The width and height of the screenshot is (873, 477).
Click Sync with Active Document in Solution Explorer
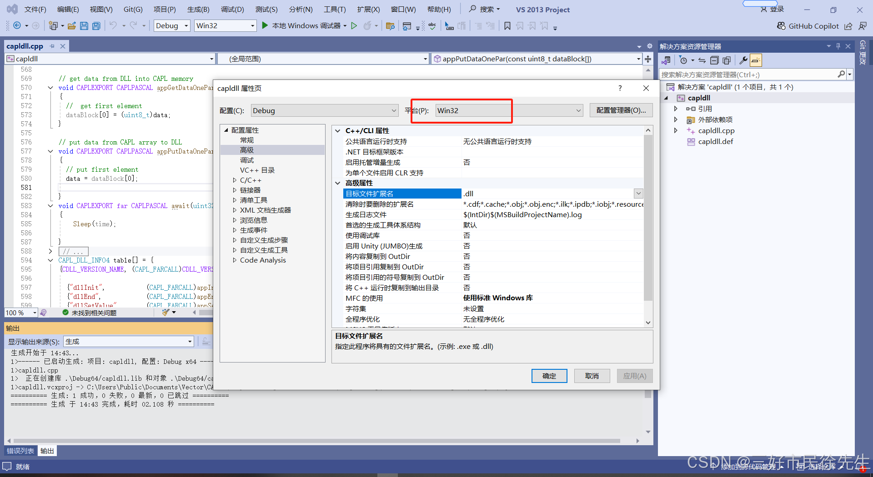pos(702,60)
